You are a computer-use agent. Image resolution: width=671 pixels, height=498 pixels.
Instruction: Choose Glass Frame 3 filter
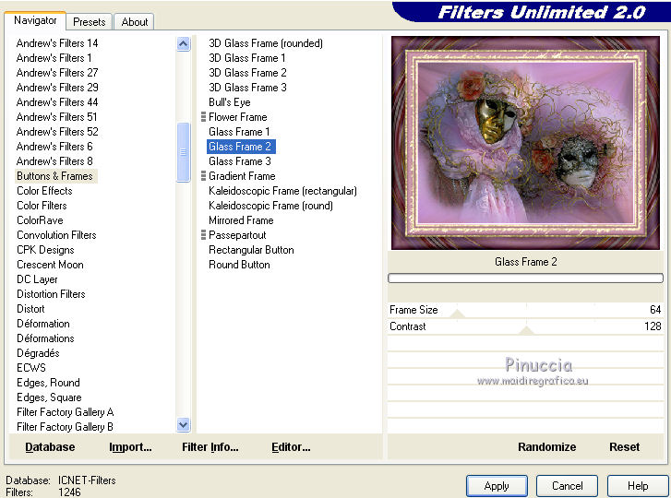[240, 161]
